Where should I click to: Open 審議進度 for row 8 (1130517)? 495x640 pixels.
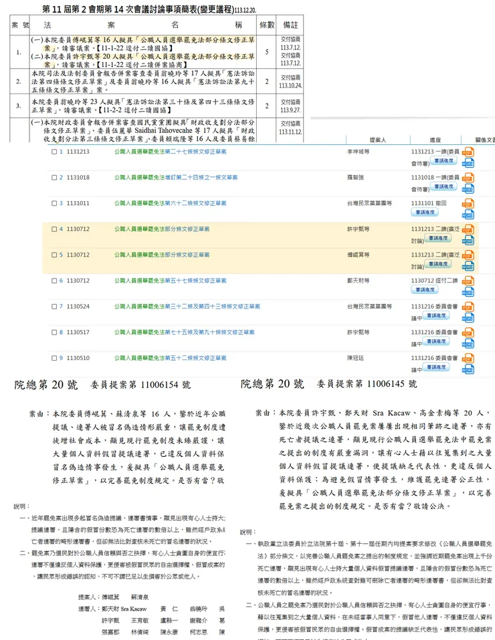point(436,341)
